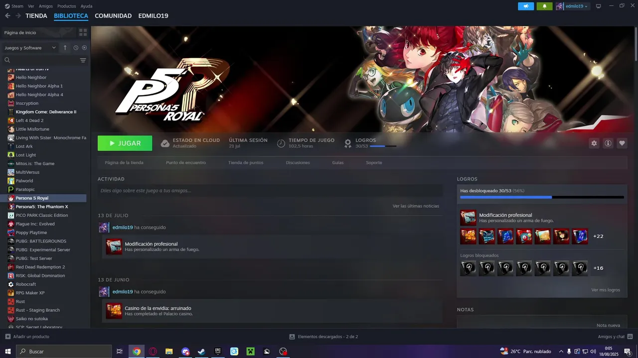Open the EDMILO19 profile tab
Screen dimensions: 638x358
coord(153,16)
